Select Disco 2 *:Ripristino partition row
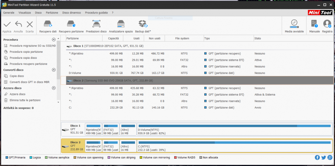Image resolution: width=335 pixels, height=166 pixels. [200, 88]
